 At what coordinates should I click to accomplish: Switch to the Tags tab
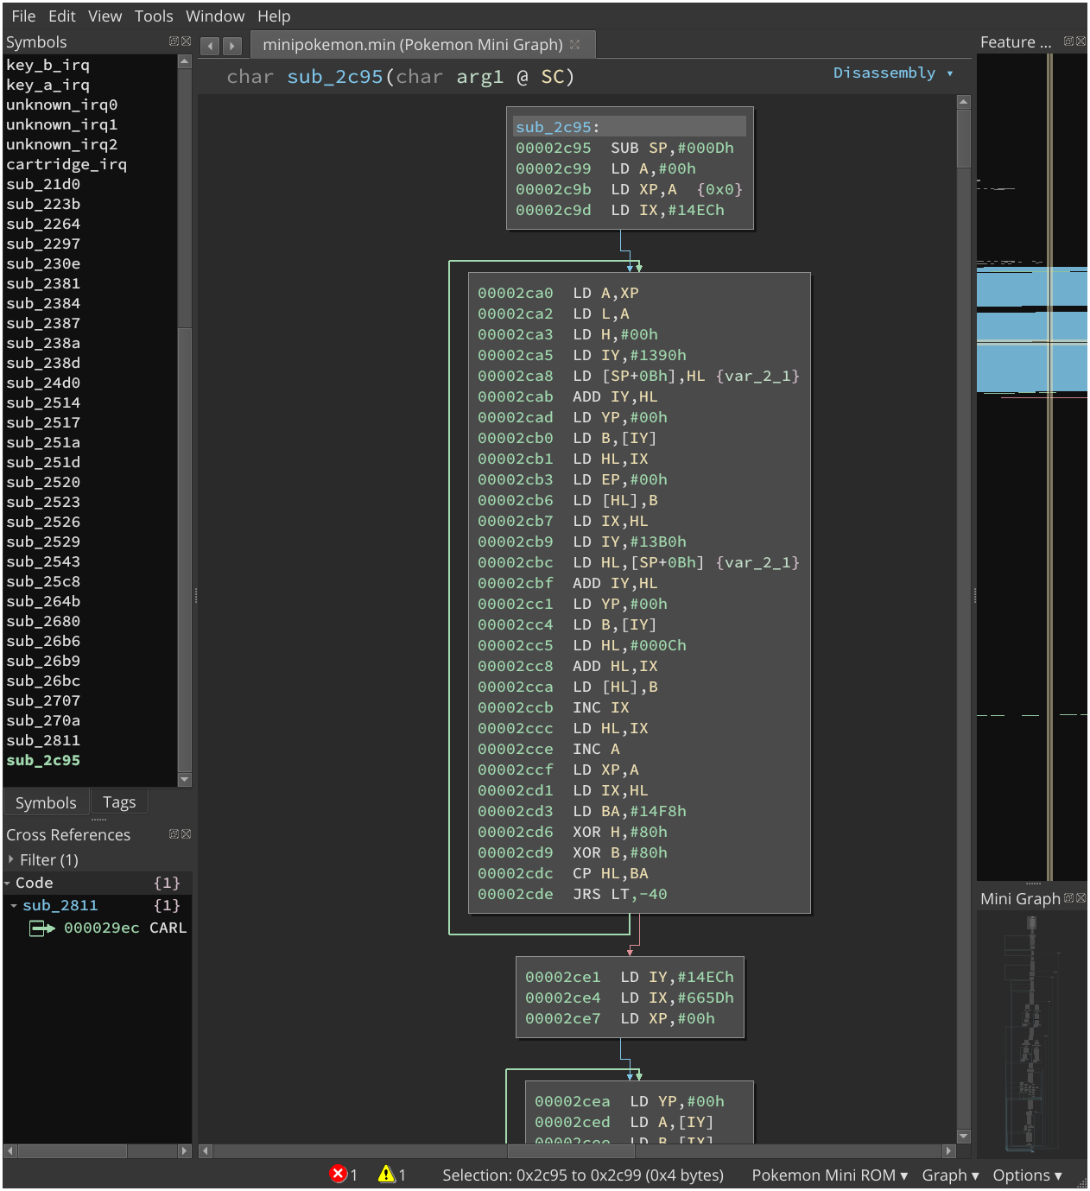119,802
